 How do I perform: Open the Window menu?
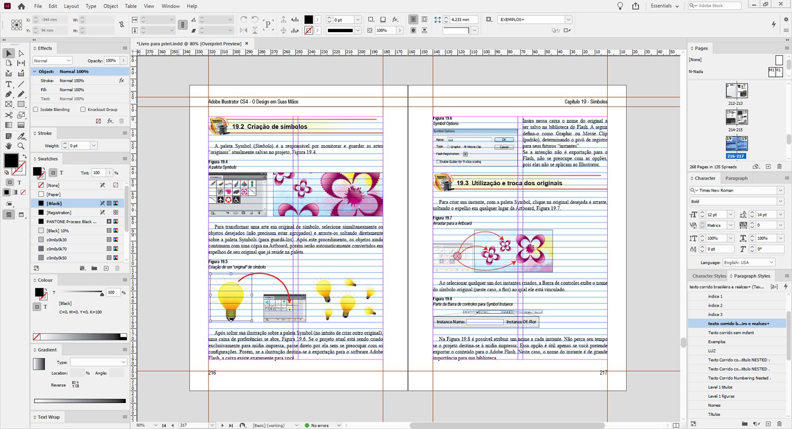171,6
